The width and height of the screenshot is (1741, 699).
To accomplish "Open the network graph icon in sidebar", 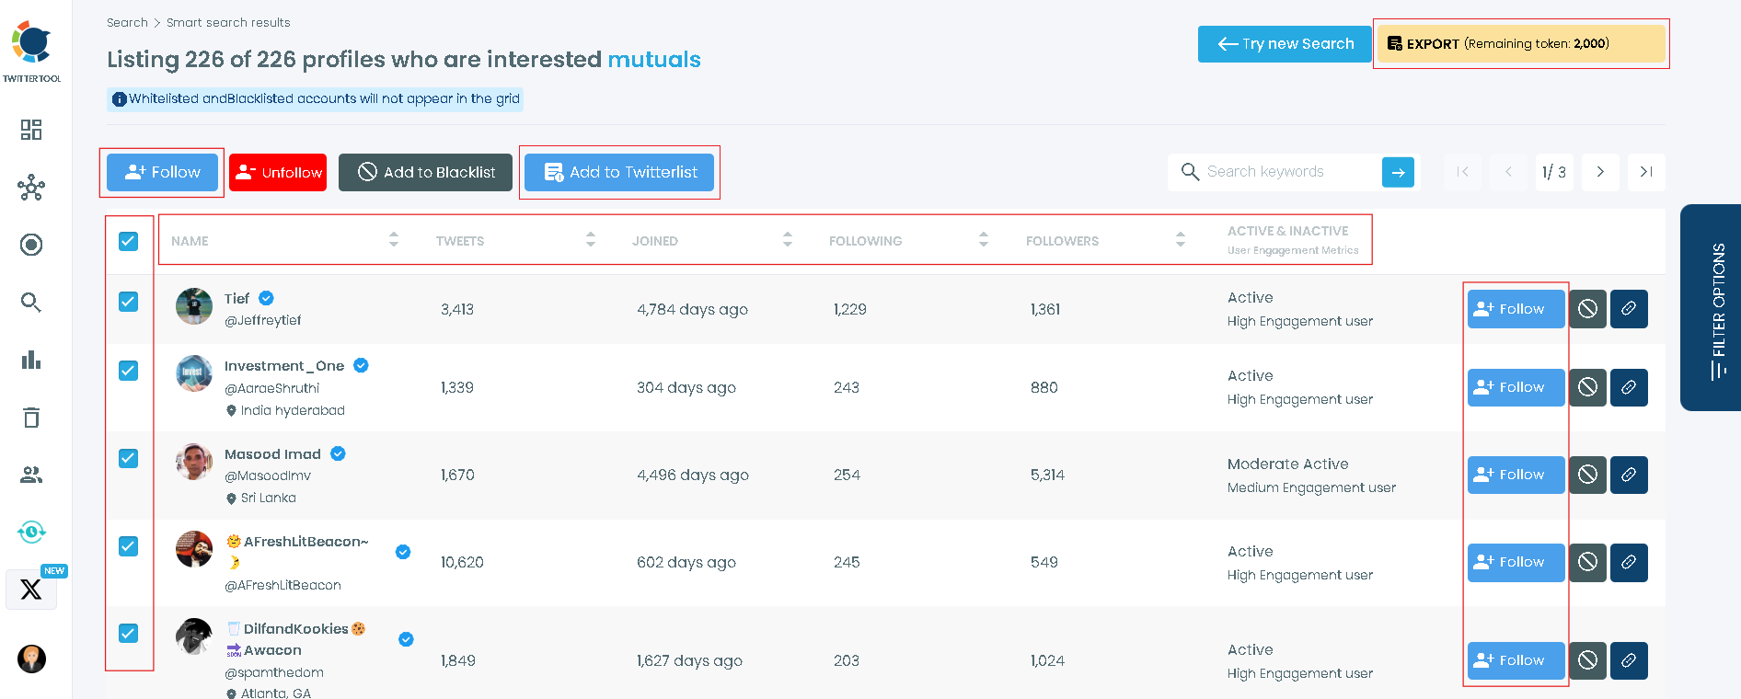I will (31, 188).
